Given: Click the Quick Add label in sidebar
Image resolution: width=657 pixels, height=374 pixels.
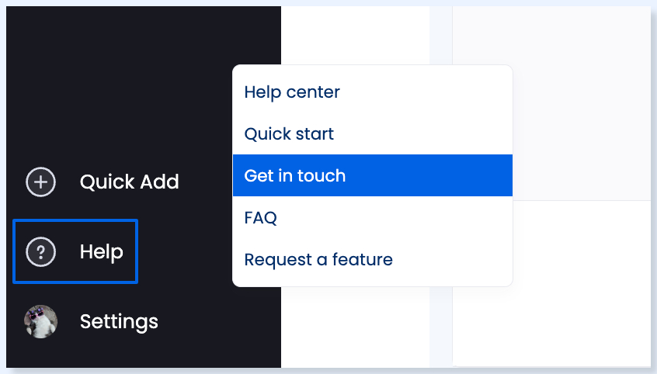Looking at the screenshot, I should (x=129, y=182).
